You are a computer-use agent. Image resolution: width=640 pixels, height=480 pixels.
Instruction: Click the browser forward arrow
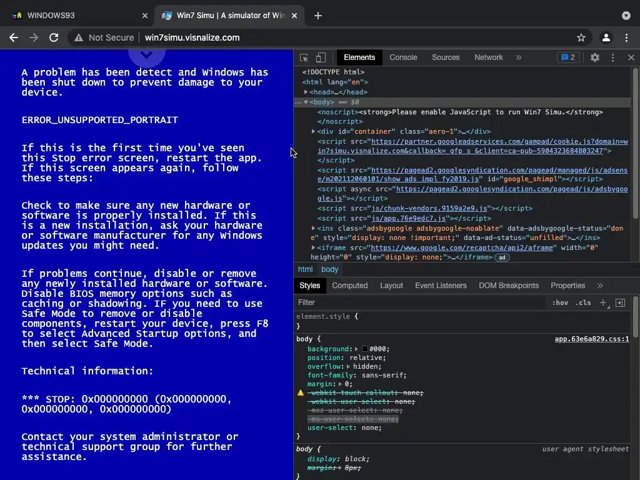(x=34, y=37)
